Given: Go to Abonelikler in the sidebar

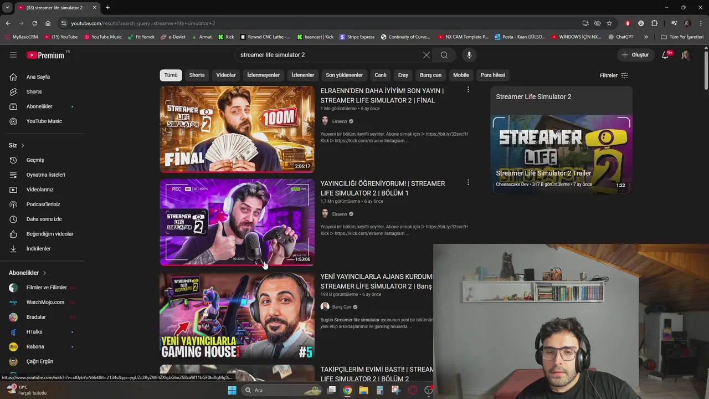Looking at the screenshot, I should pos(39,106).
